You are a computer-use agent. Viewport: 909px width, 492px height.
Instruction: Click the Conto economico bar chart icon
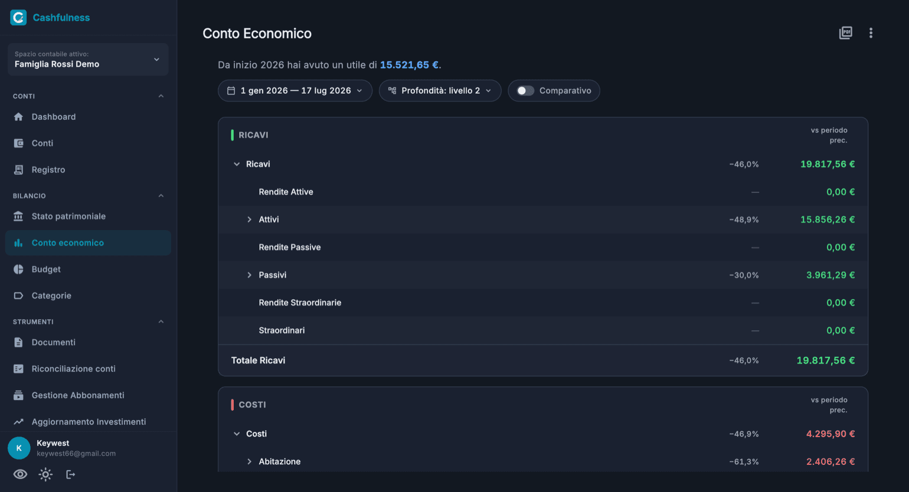(18, 243)
